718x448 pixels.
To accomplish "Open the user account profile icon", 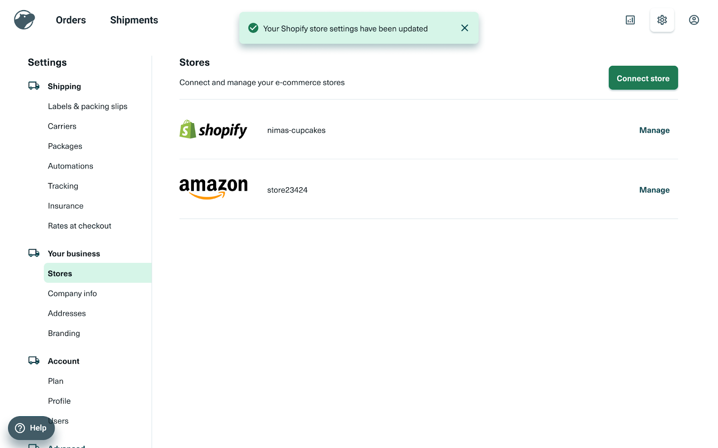I will click(694, 20).
